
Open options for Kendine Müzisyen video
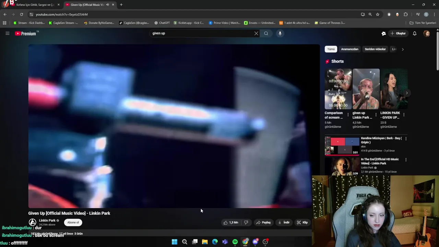pos(406,139)
